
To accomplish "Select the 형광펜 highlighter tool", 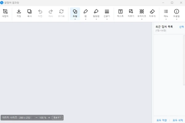I will pos(96,13).
